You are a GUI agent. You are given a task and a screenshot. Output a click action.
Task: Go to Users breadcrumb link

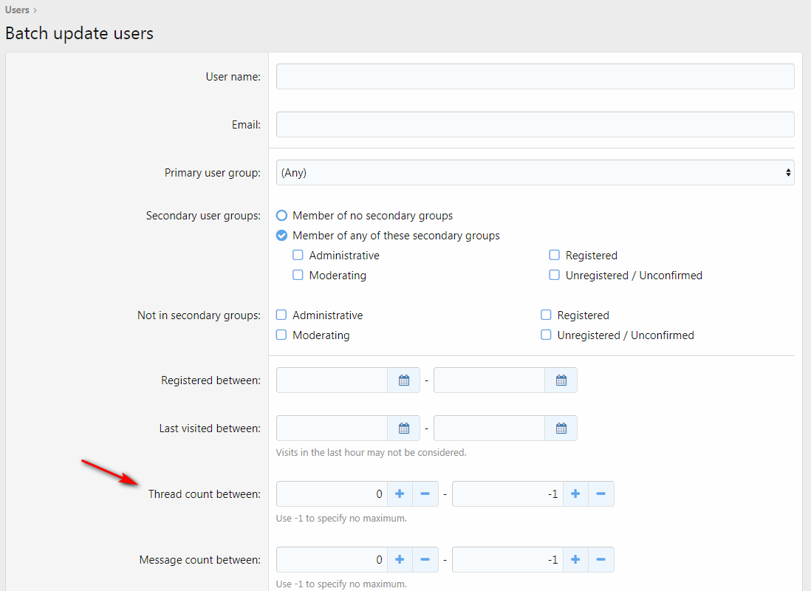[x=17, y=10]
